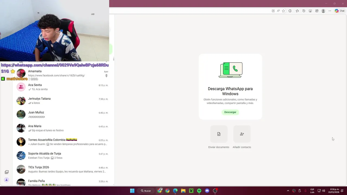347x195 pixels.
Task: Open Copilot Chat button
Action: coord(339,11)
